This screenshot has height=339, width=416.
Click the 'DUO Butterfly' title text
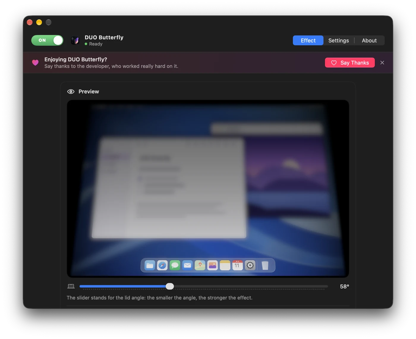(104, 37)
